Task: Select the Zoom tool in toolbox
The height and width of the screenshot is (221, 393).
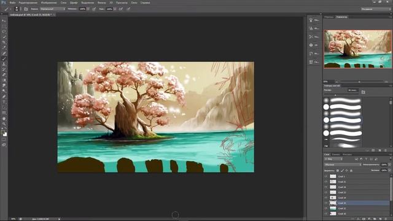Action: pos(4,124)
